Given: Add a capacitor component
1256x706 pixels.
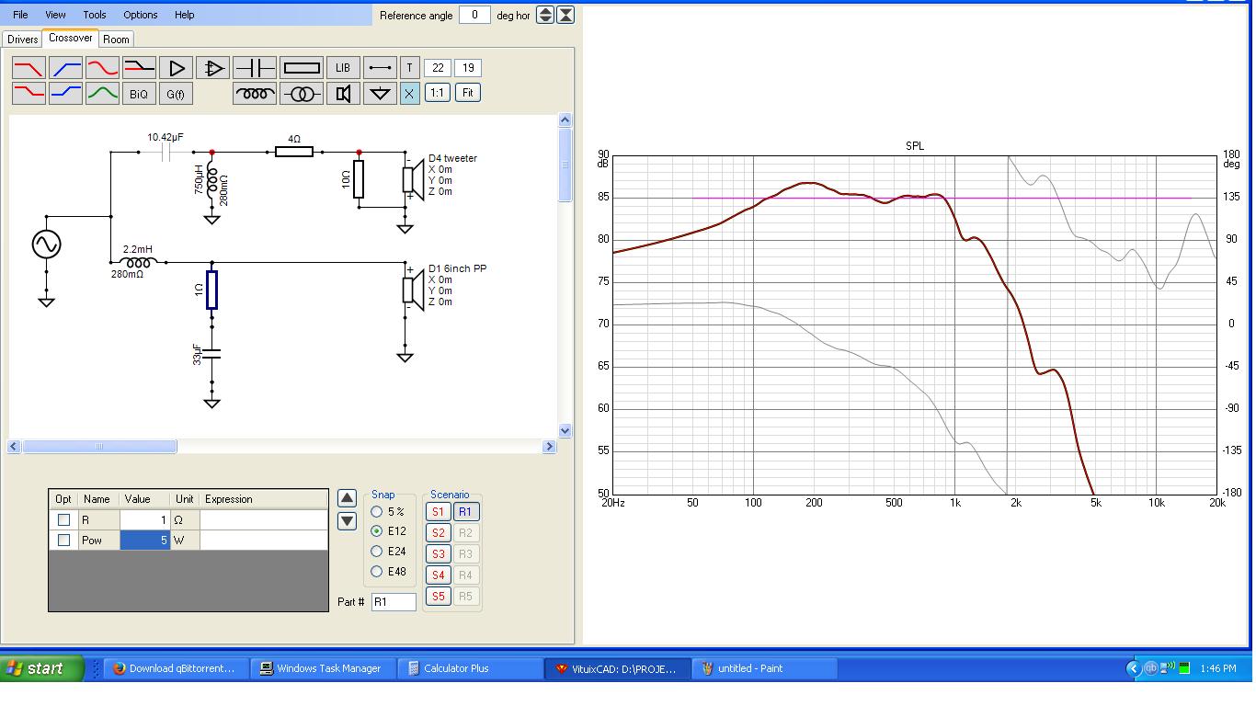Looking at the screenshot, I should [x=255, y=68].
